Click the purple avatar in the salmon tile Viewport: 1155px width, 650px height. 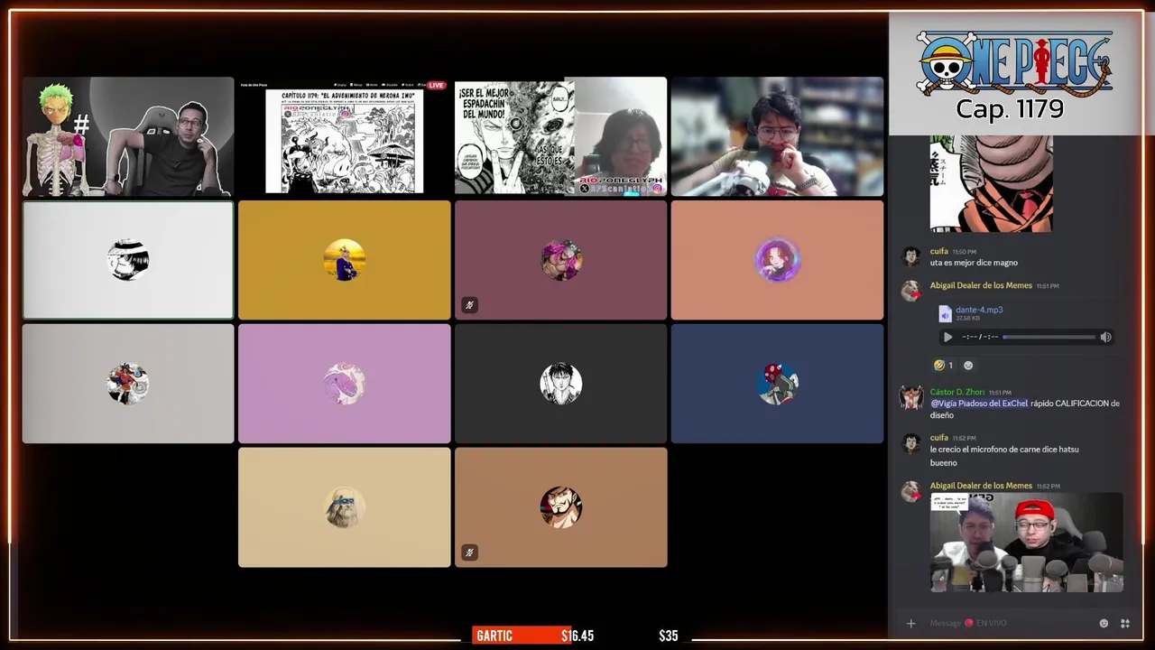(x=777, y=260)
